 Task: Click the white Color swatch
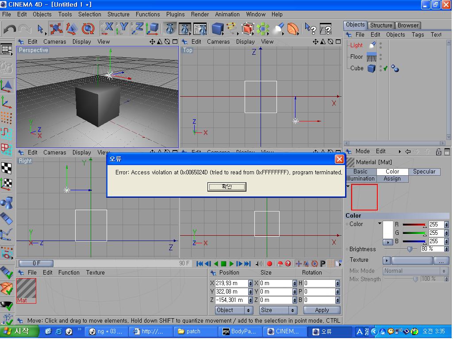click(x=388, y=230)
